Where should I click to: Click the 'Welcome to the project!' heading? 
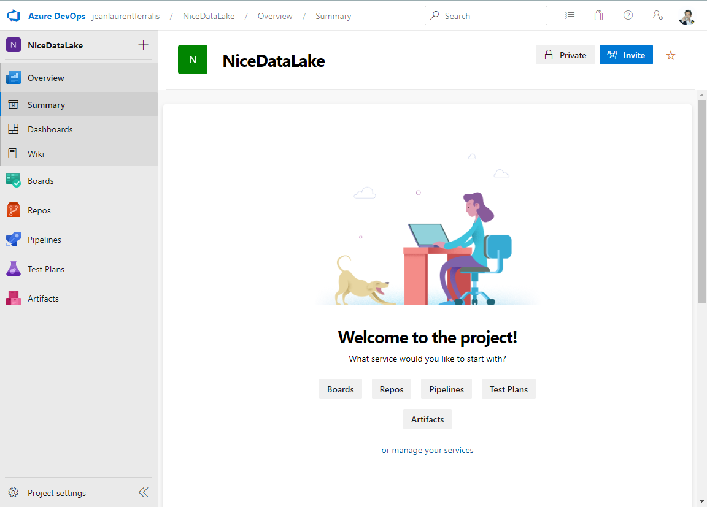[427, 337]
